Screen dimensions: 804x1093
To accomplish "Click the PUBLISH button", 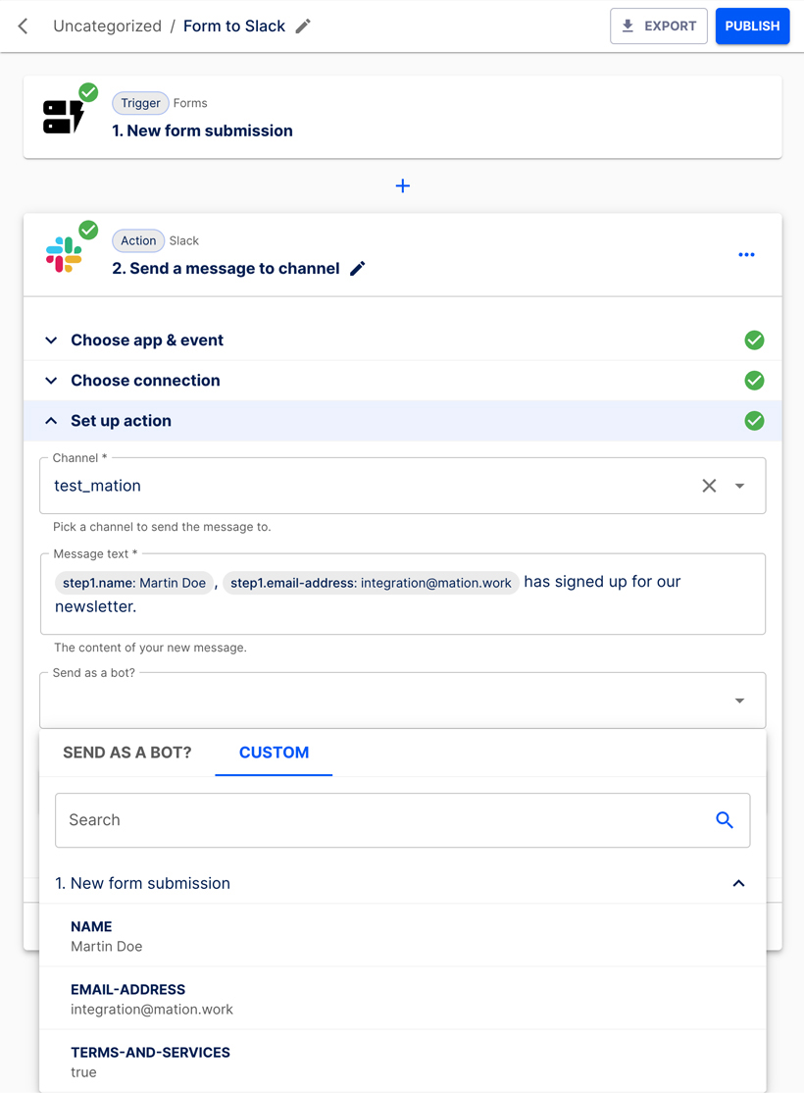I will point(752,26).
